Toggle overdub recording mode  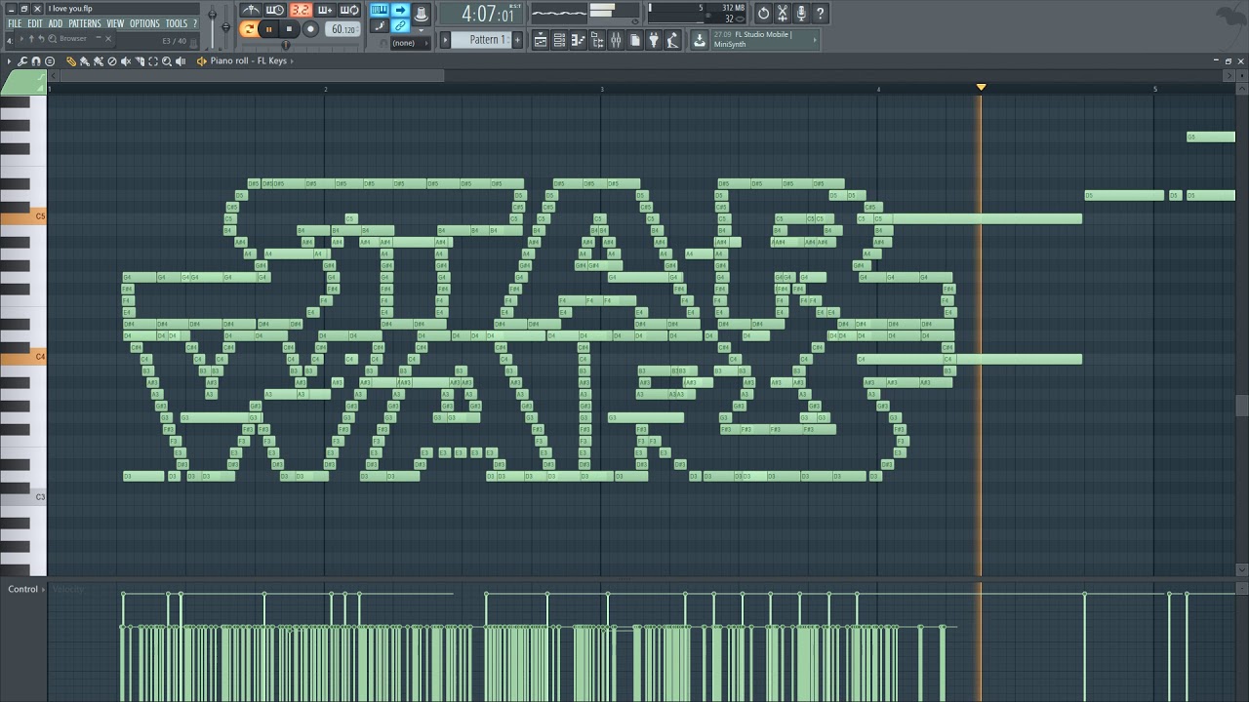(325, 10)
